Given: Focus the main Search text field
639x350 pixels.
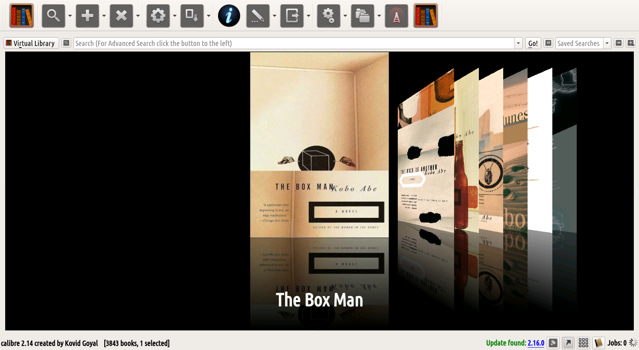Looking at the screenshot, I should click(x=294, y=43).
